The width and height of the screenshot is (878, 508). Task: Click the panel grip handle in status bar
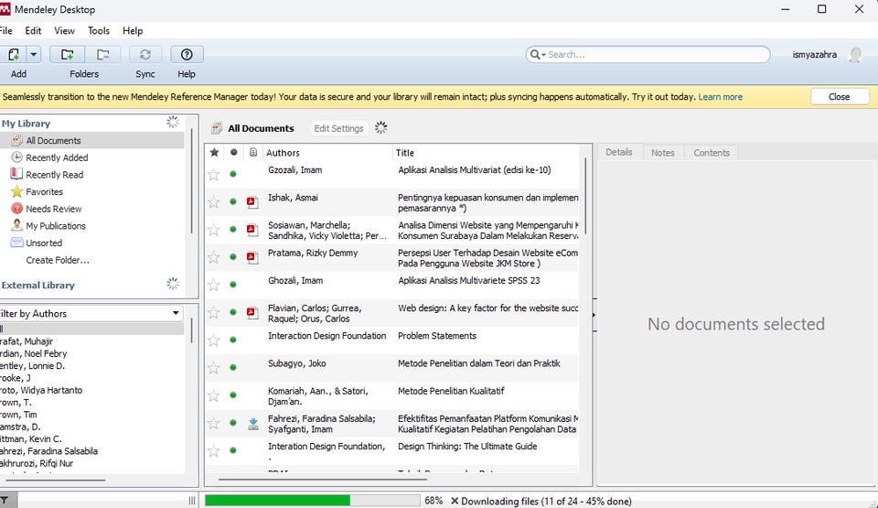192,501
